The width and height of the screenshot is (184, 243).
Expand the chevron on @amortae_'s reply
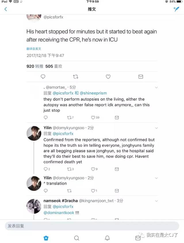click(156, 87)
